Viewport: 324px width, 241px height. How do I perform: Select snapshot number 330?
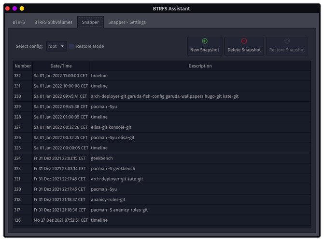click(x=17, y=96)
